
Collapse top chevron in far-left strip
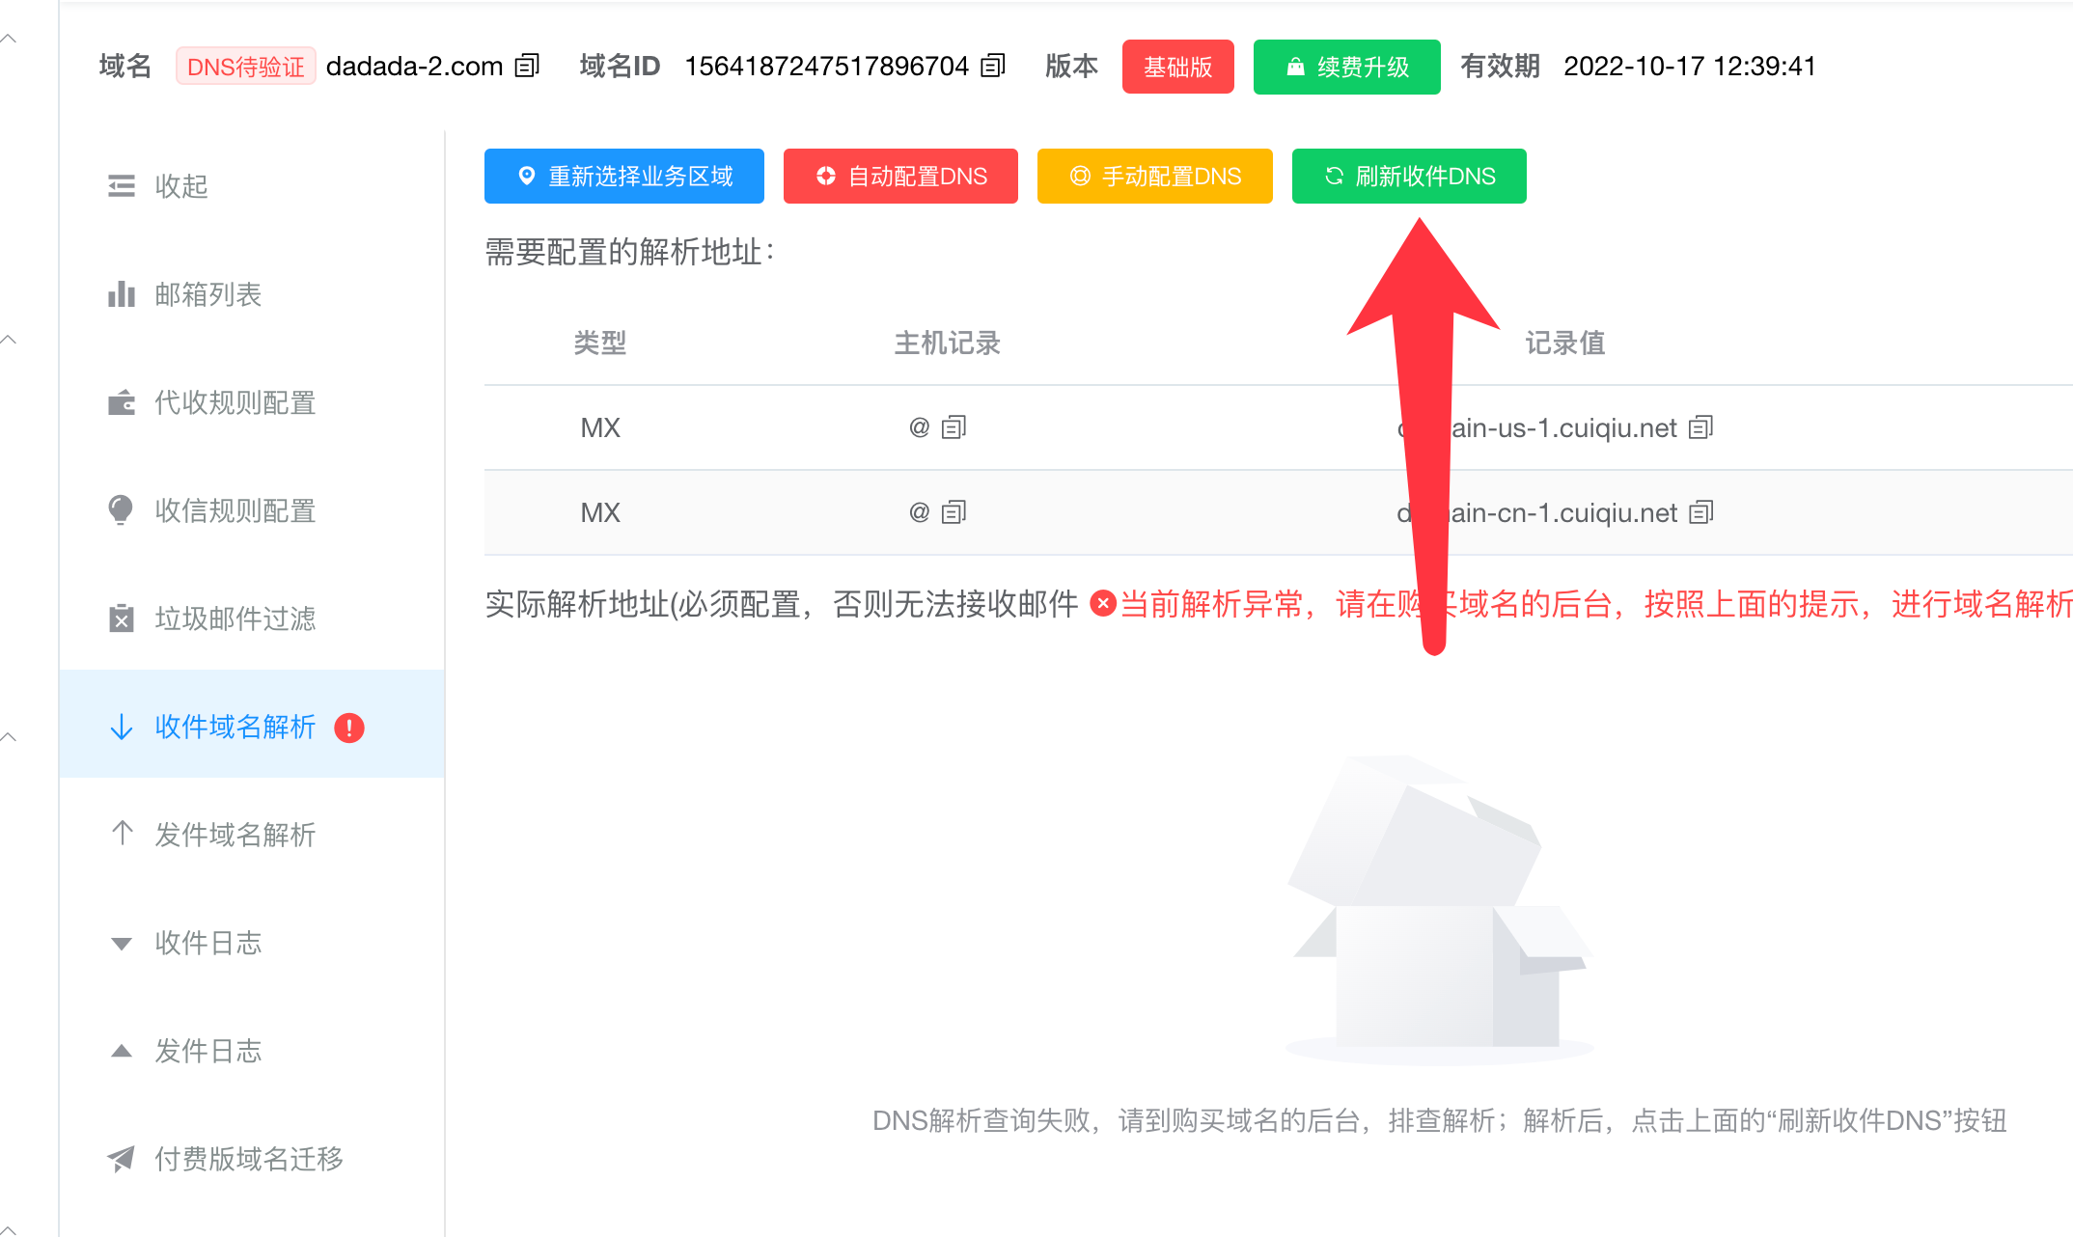pos(9,40)
